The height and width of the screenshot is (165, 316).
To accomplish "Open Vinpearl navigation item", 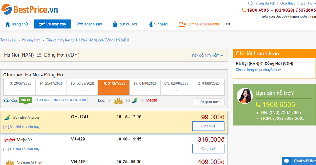I will (x=158, y=24).
